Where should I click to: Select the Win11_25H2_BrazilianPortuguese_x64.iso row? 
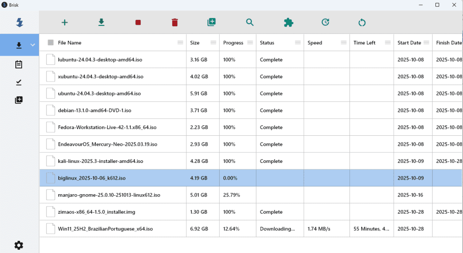click(x=105, y=229)
